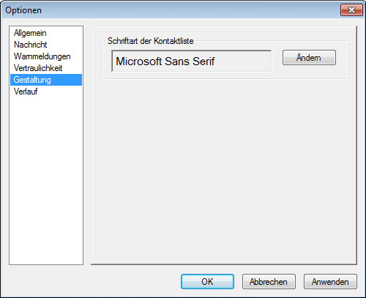
Task: Click the Schriftart der Kontaktliste group label
Action: tap(151, 41)
